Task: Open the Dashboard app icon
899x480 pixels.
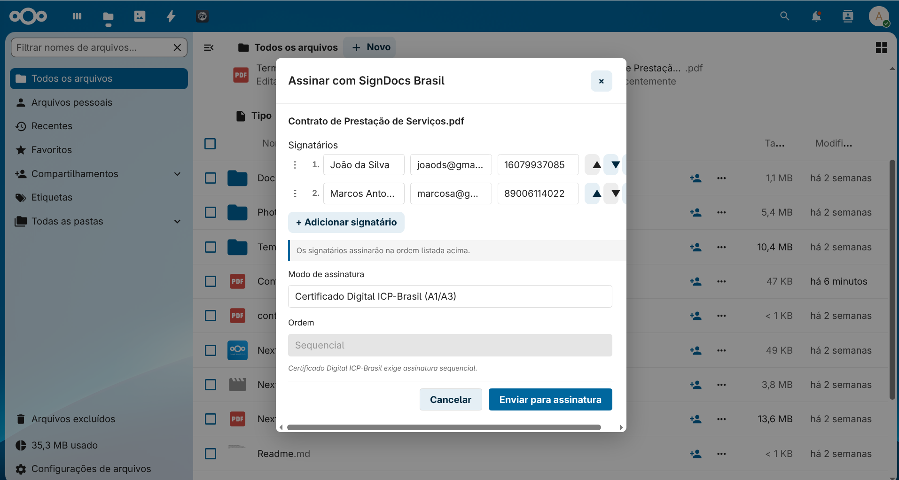Action: point(77,16)
